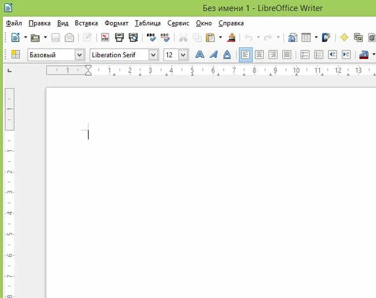
Task: Open the Undo history dropdown arrow
Action: 258,38
